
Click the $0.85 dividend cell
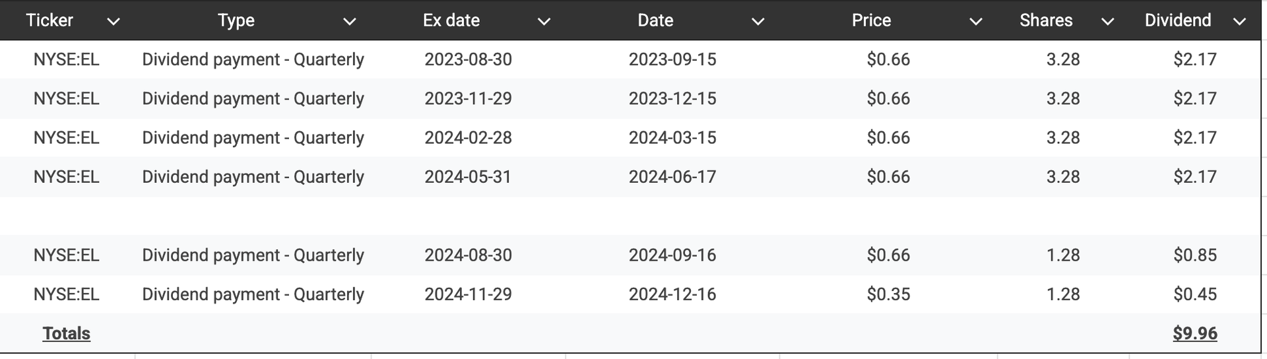(1195, 255)
